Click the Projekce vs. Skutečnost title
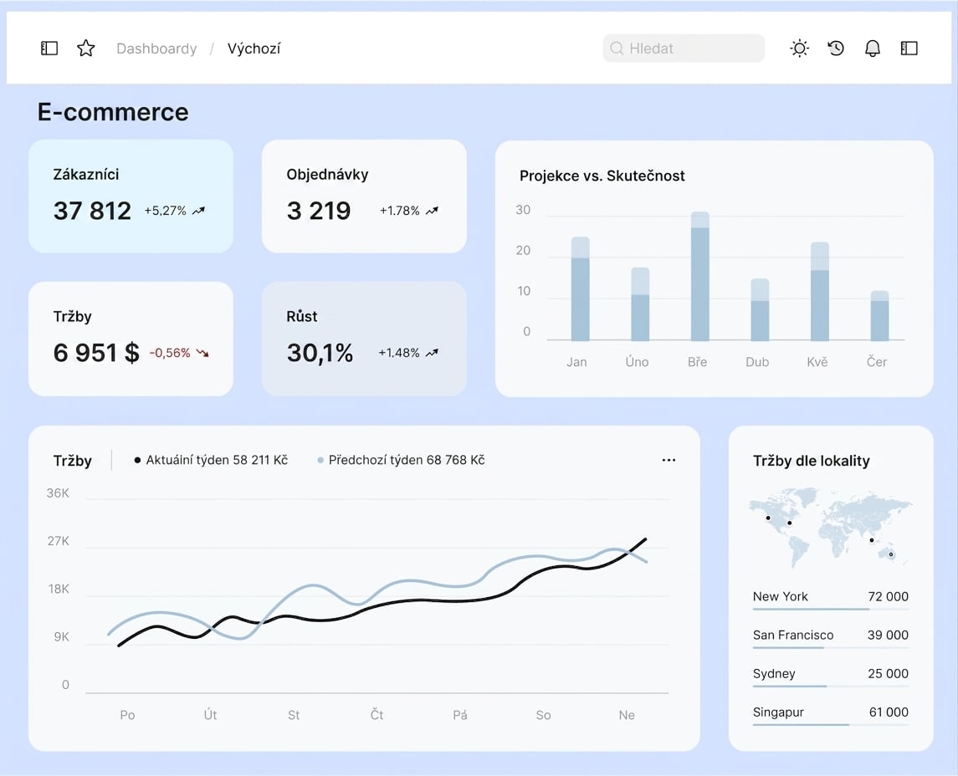 tap(602, 176)
